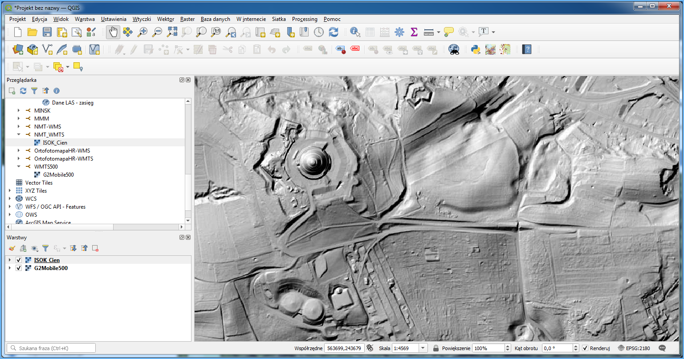Screen dimensions: 684x359
Task: Expand the NMT-WMS tree node
Action: click(19, 127)
